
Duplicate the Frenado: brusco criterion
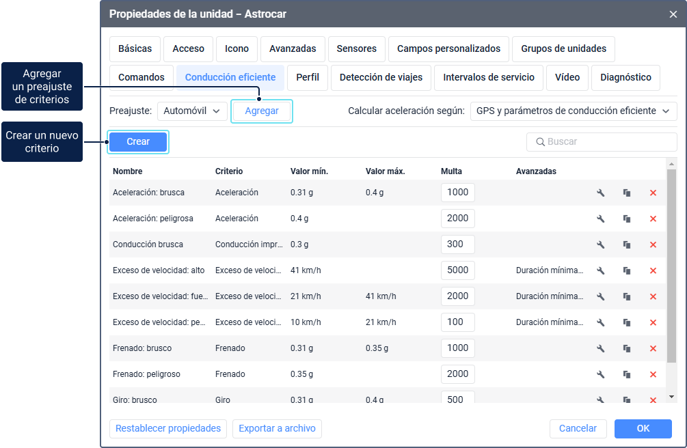click(627, 348)
